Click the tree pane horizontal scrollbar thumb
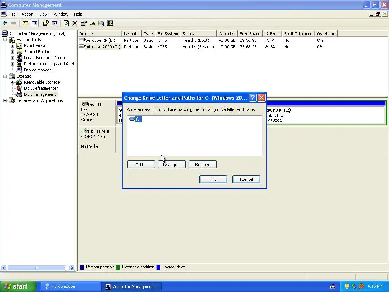The height and width of the screenshot is (292, 389). [x=36, y=268]
